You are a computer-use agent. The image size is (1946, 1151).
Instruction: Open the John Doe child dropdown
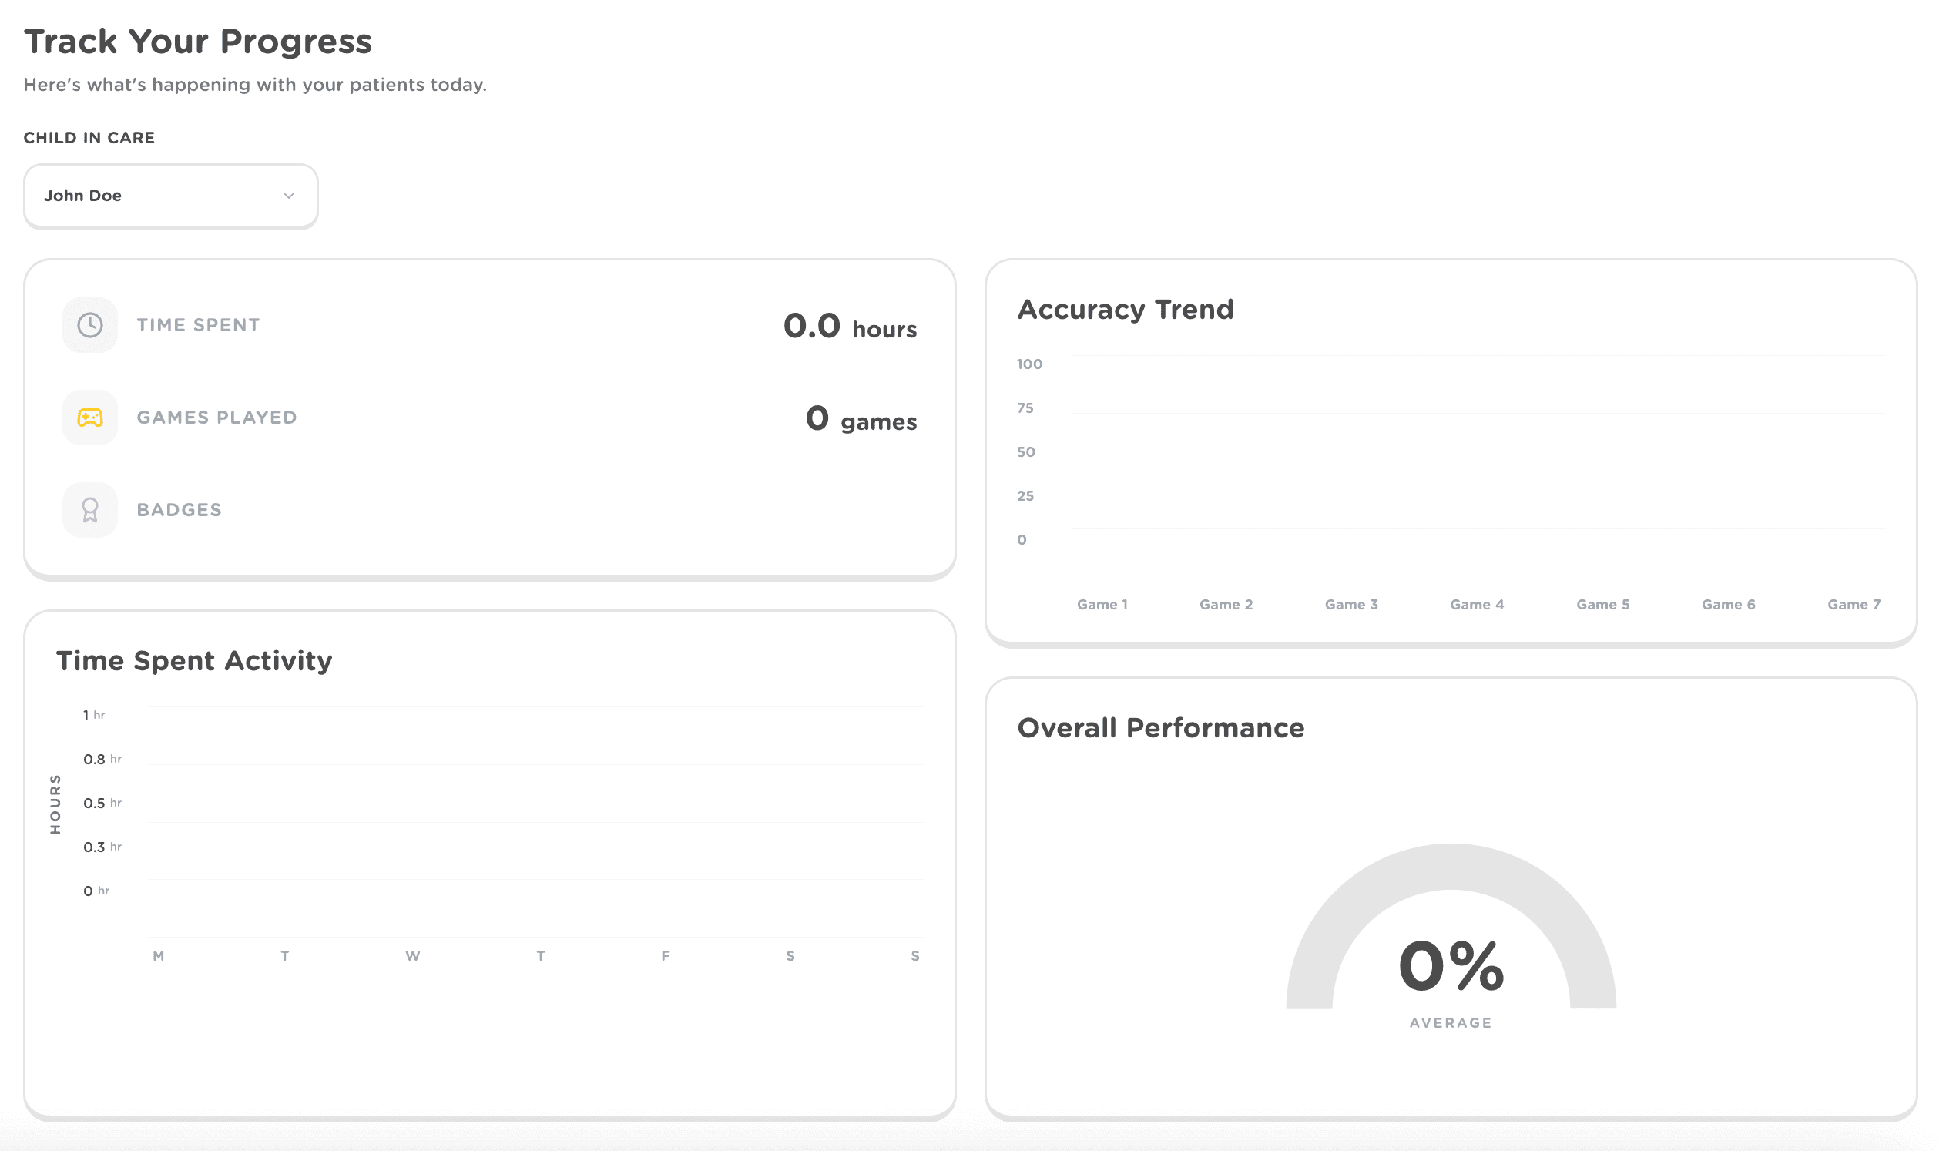[170, 196]
